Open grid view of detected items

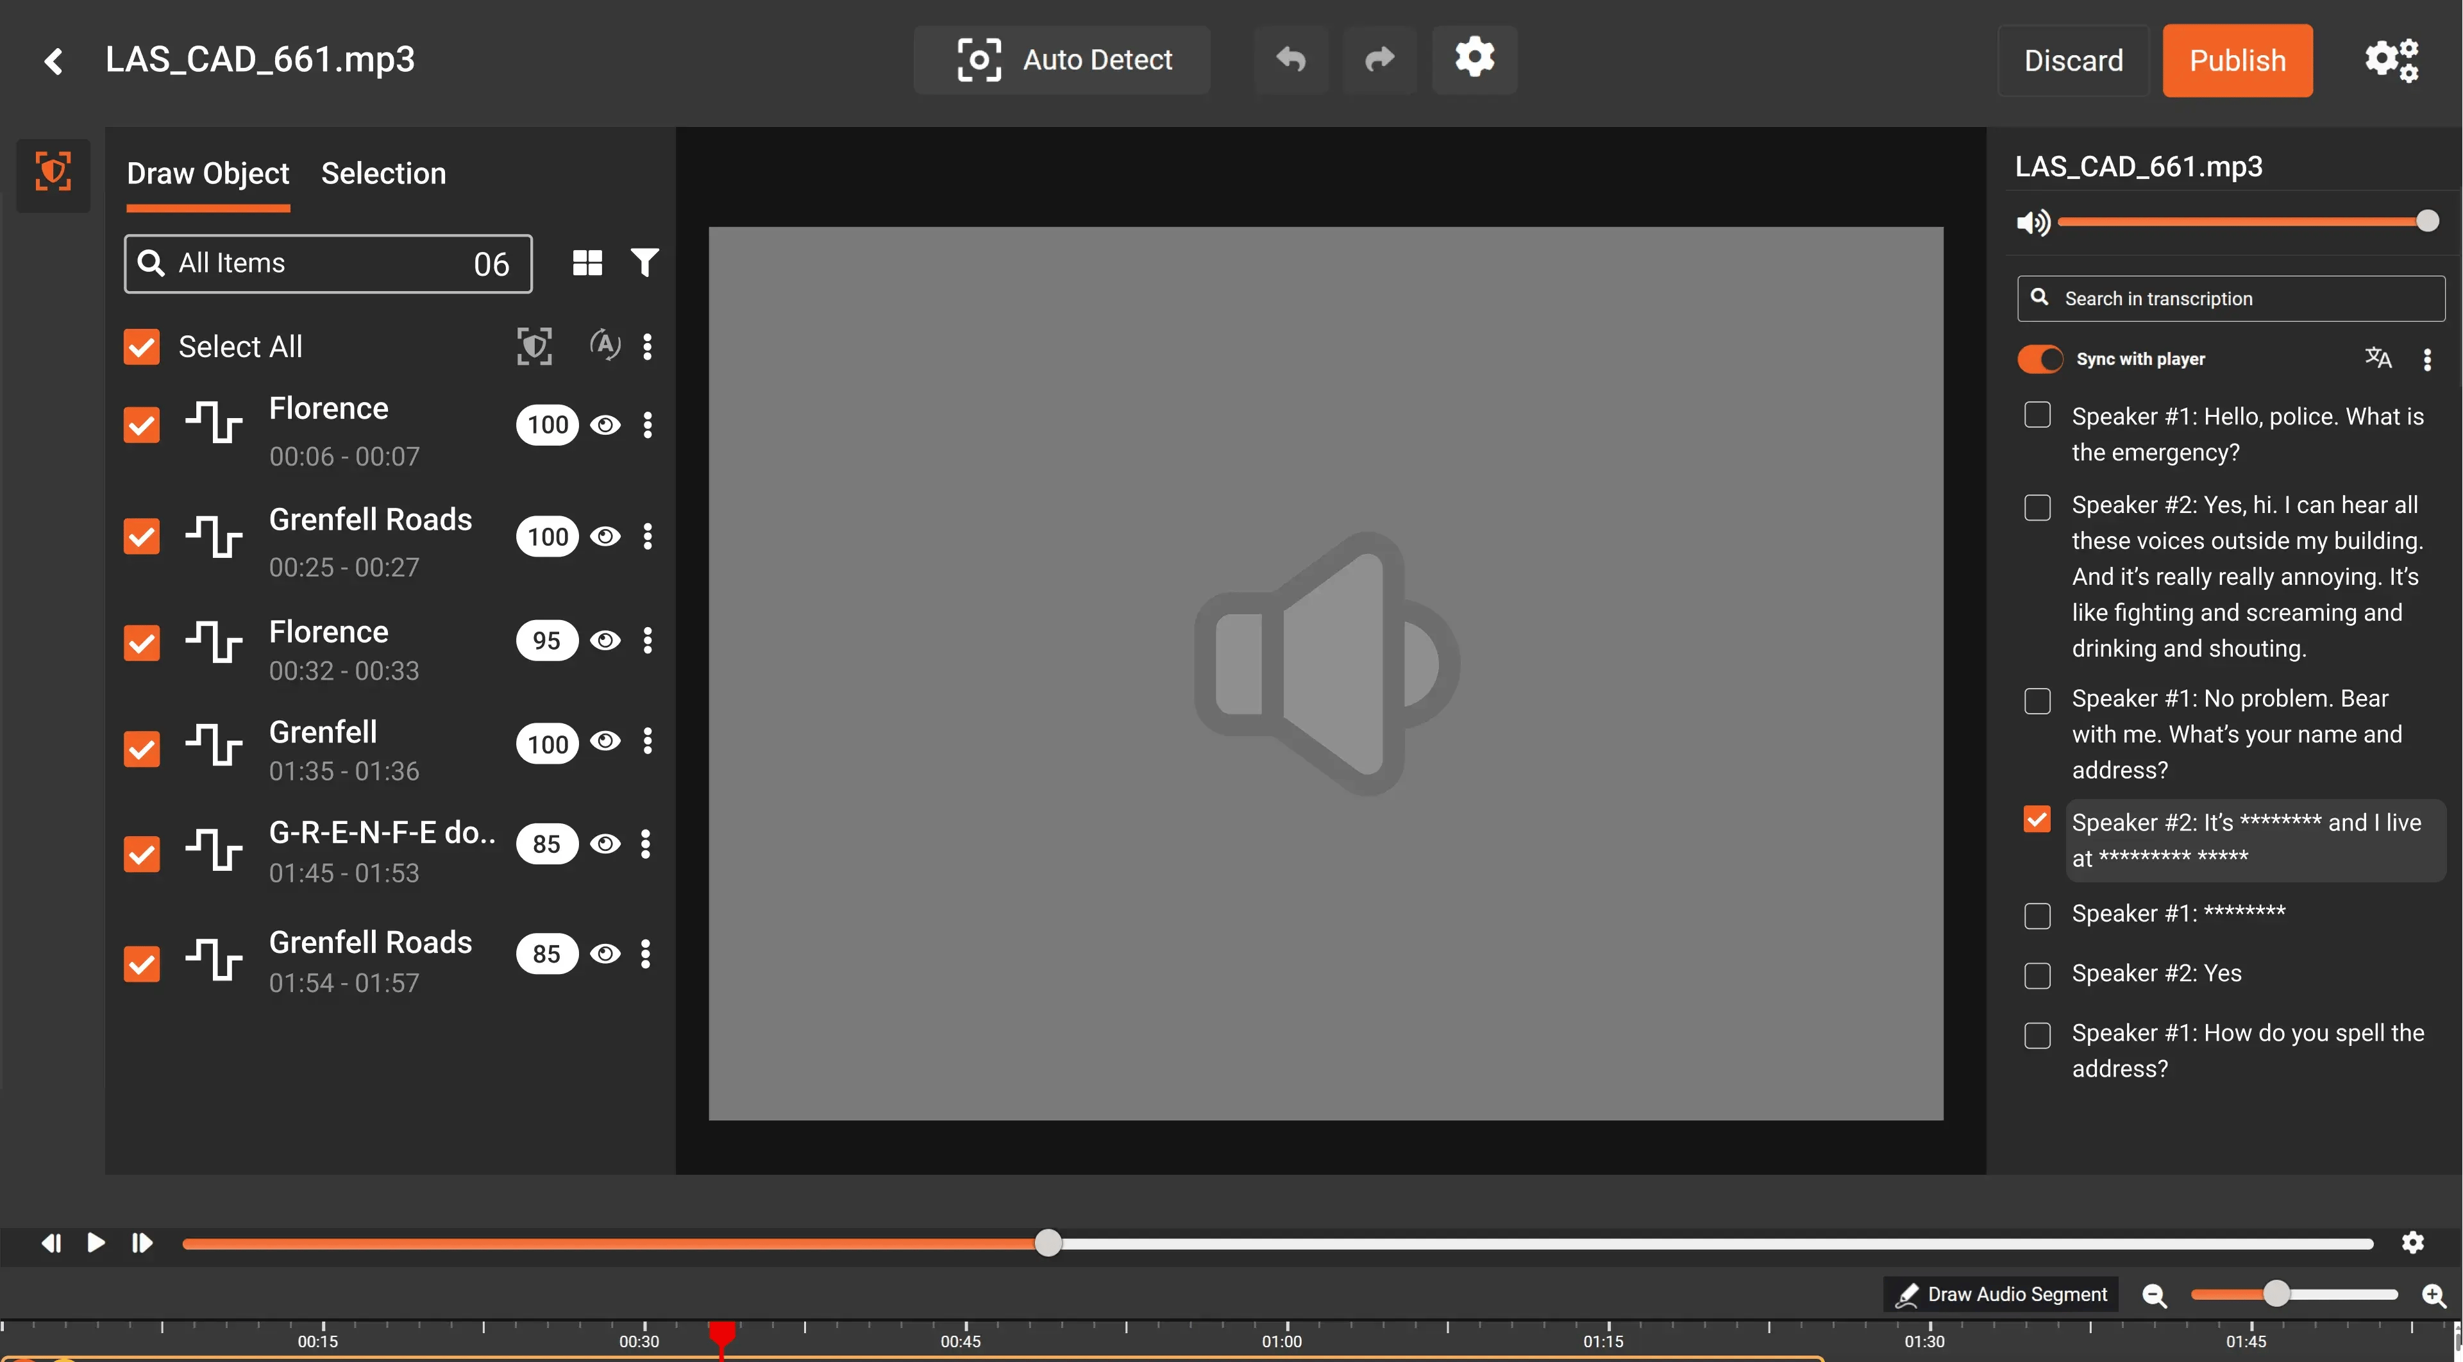pyautogui.click(x=587, y=263)
